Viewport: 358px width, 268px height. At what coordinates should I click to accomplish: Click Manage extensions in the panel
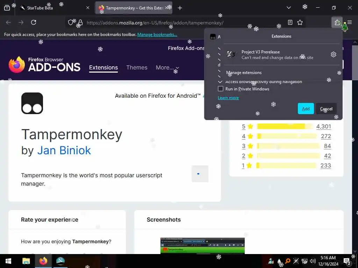pyautogui.click(x=244, y=73)
